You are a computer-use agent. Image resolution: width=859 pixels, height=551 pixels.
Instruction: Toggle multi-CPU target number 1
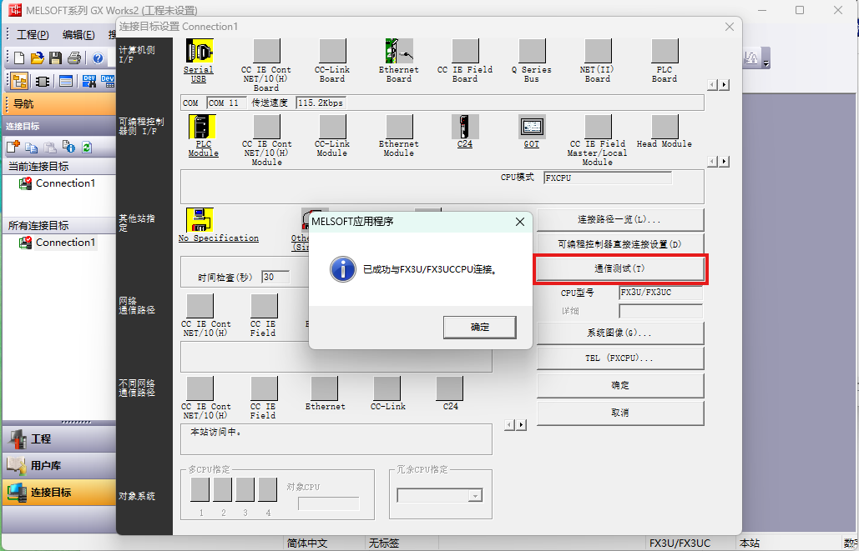(200, 489)
